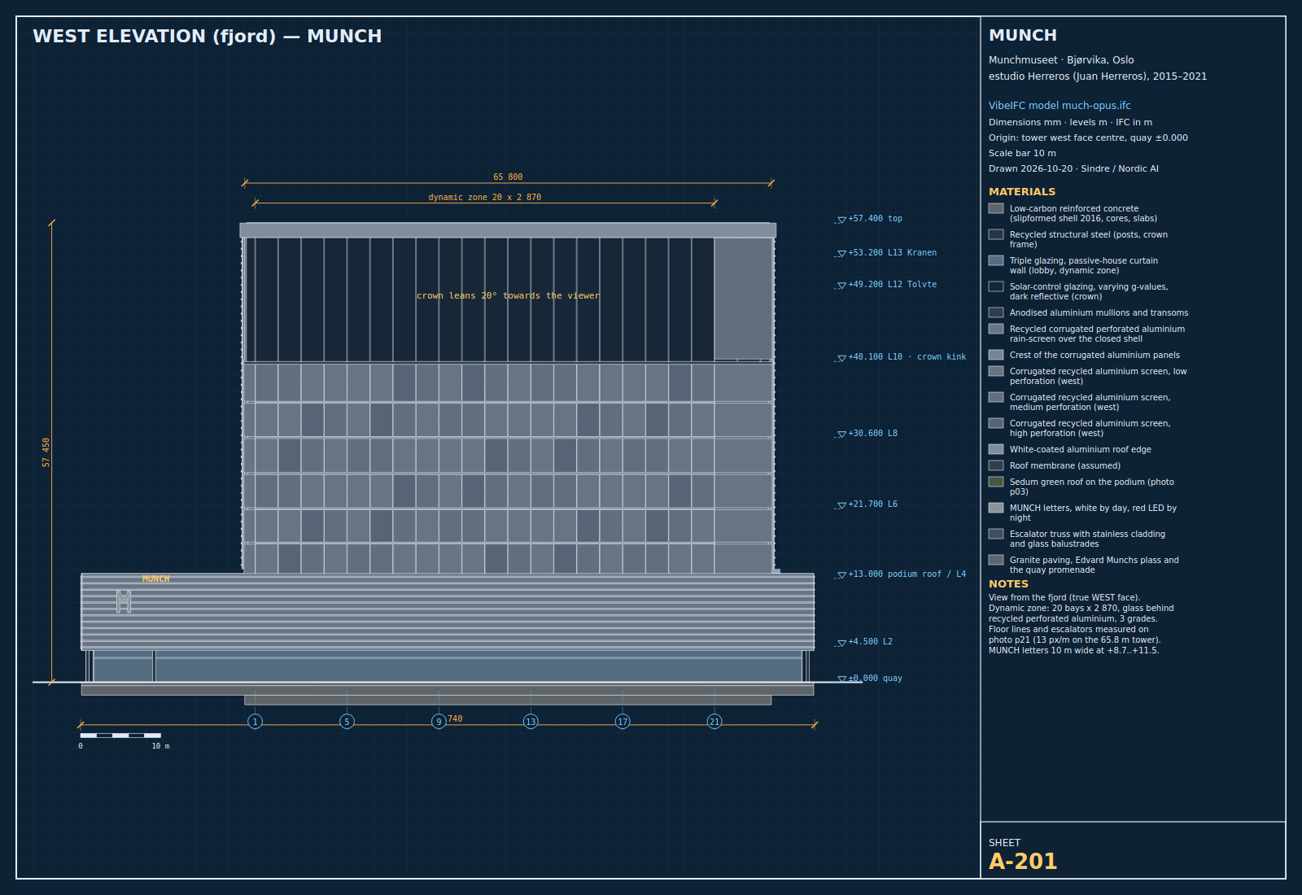Image resolution: width=1302 pixels, height=895 pixels.
Task: Select grid bubble 9
Action: [439, 722]
